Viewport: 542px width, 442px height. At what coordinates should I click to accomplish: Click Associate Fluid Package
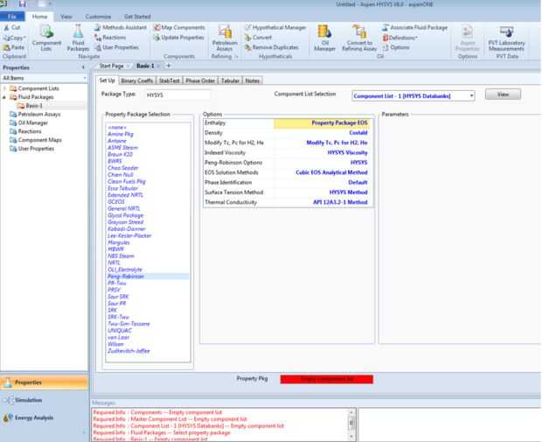pos(415,27)
